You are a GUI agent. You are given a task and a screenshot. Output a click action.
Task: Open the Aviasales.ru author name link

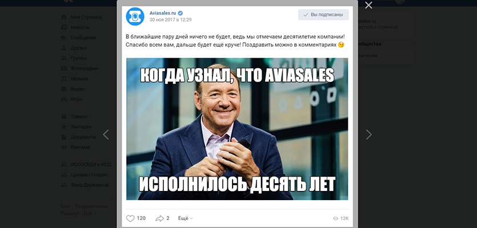tap(163, 13)
